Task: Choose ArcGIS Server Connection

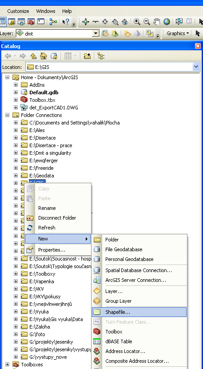Action: click(x=139, y=280)
